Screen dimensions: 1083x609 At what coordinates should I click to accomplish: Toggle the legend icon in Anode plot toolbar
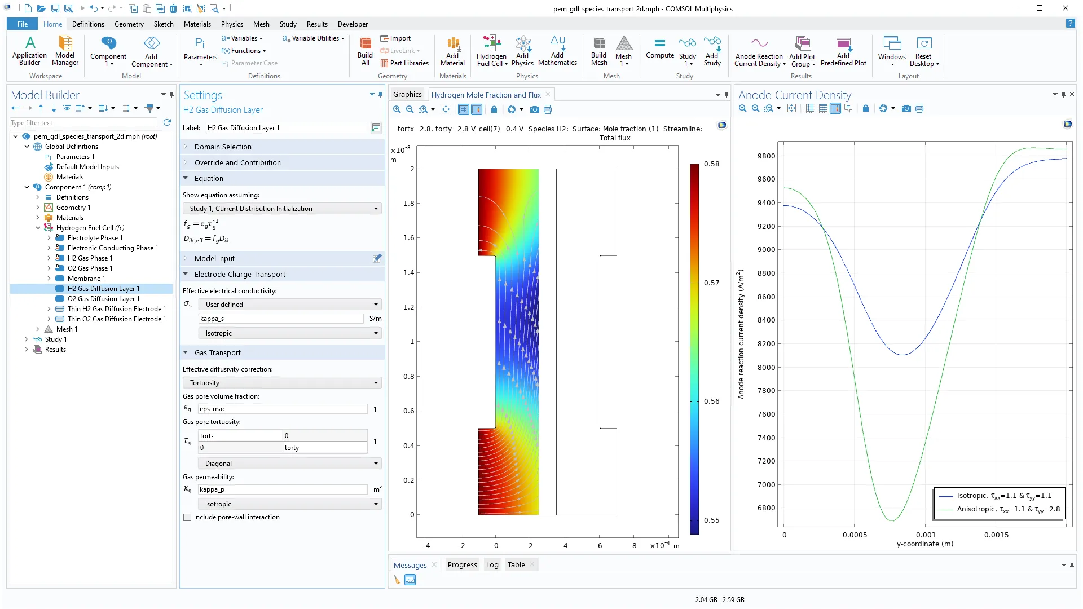click(x=835, y=109)
